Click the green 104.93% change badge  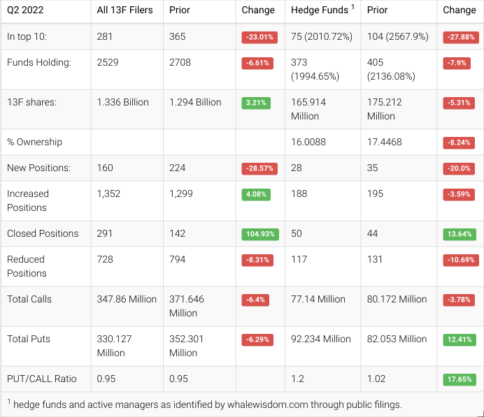pyautogui.click(x=259, y=234)
